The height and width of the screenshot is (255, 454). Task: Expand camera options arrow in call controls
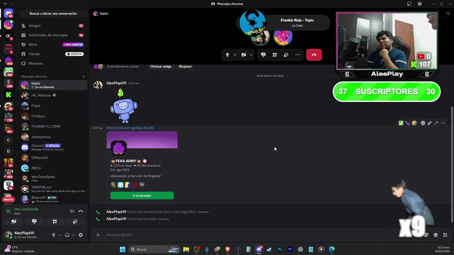coord(251,55)
